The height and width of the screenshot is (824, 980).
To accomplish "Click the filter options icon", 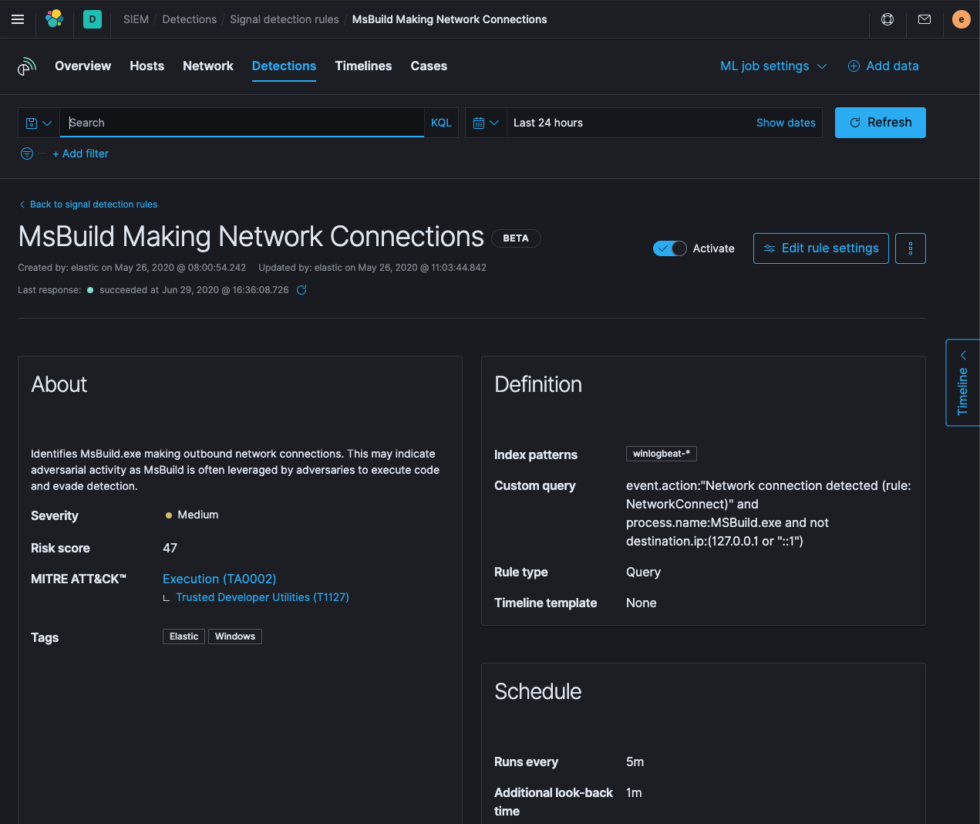I will (27, 154).
